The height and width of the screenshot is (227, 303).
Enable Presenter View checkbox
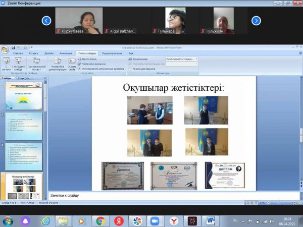(x=130, y=69)
